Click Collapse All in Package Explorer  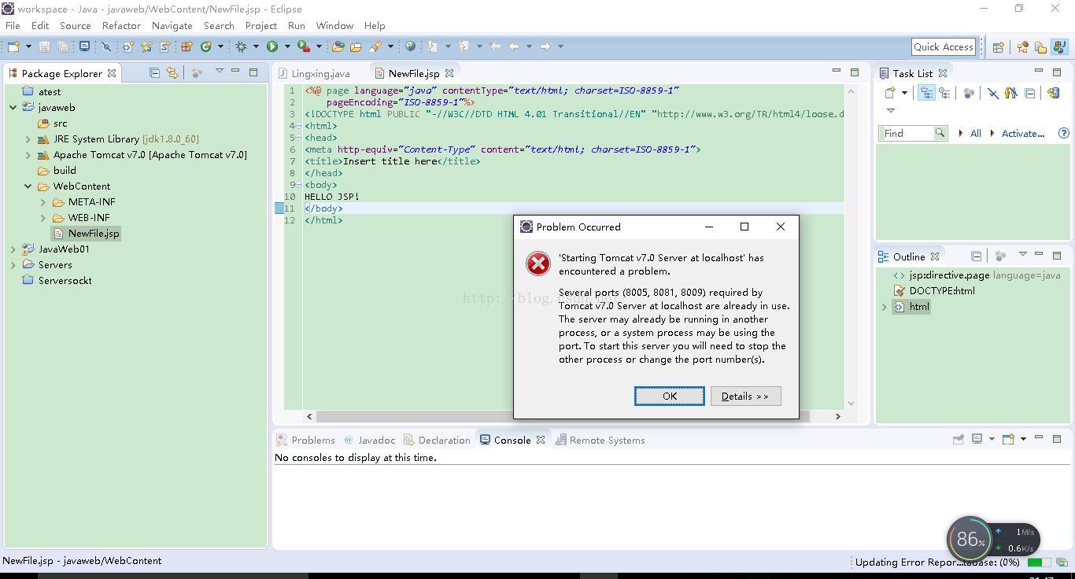click(154, 72)
